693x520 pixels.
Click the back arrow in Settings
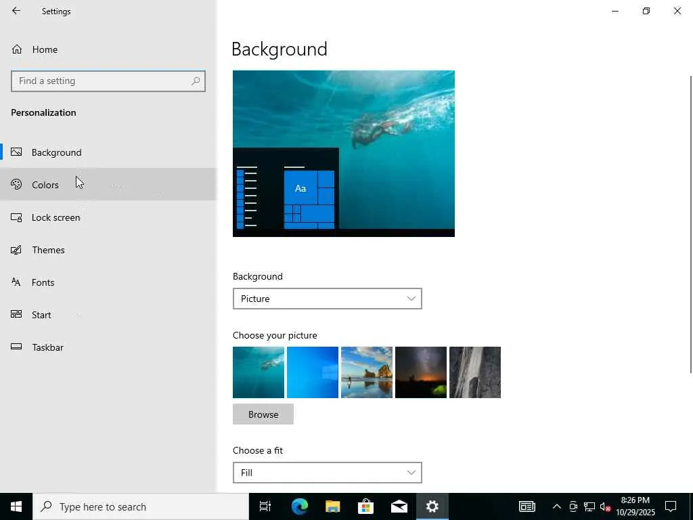coord(16,11)
